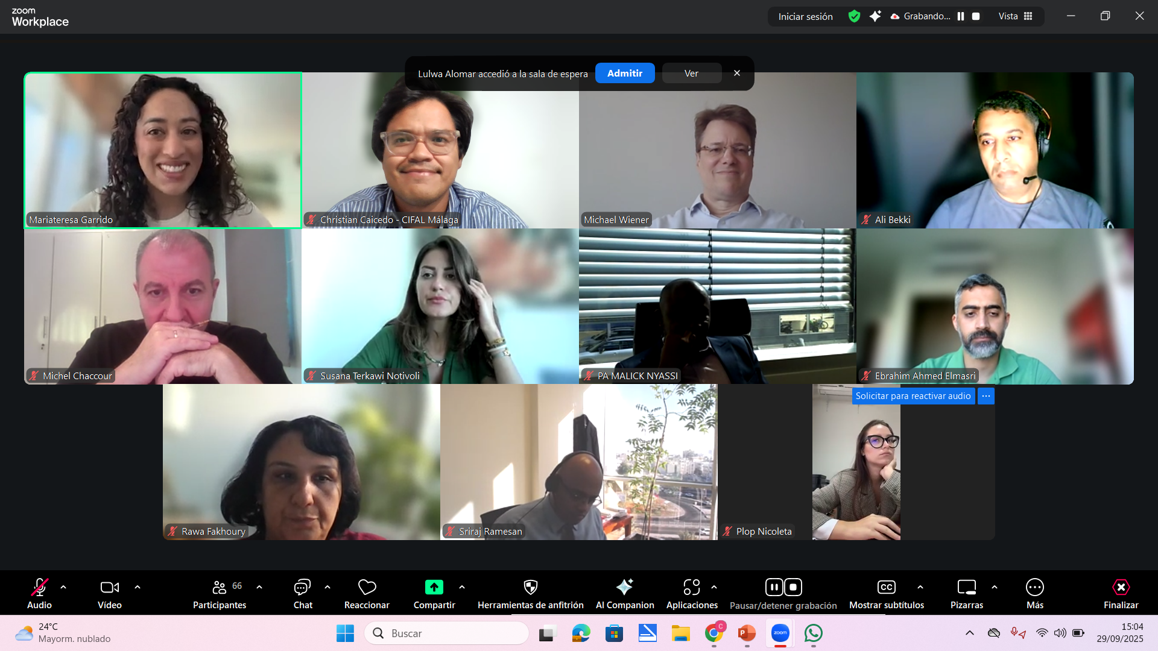Expand the Audio options chevron
1158x651 pixels.
[63, 587]
